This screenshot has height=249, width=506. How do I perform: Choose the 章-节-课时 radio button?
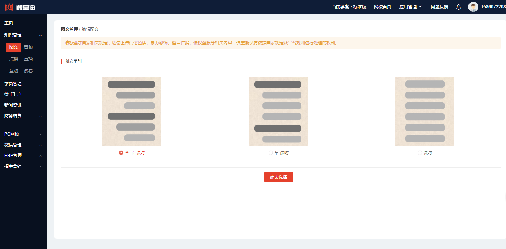tap(121, 153)
